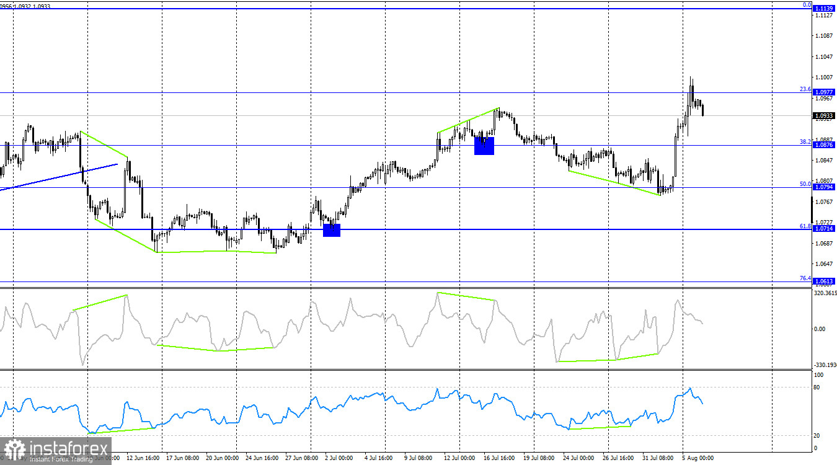The width and height of the screenshot is (837, 465).
Task: Select the 1.0687 price scale value
Action: [x=824, y=243]
